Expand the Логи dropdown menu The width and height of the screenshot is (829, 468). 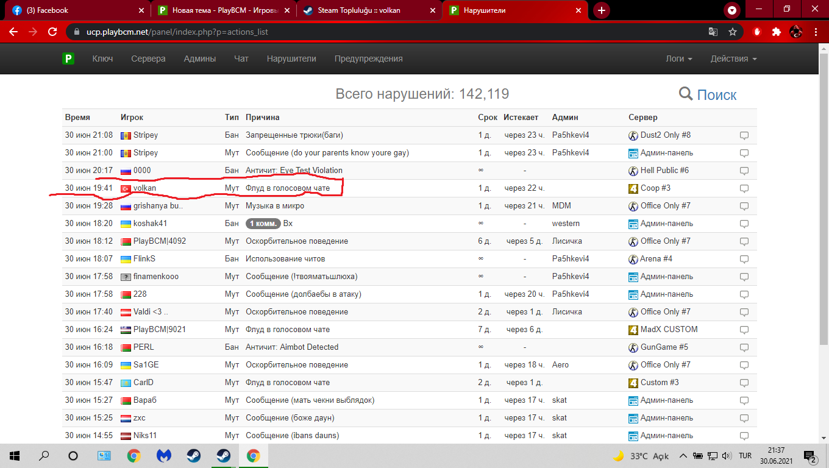(678, 59)
